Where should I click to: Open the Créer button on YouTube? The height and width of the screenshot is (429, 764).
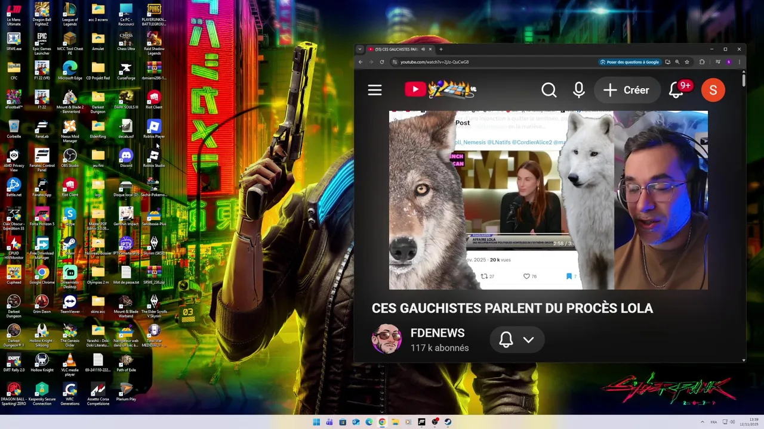[x=626, y=90]
